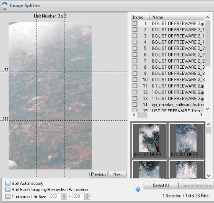The width and height of the screenshot is (214, 203).
Task: Decrease unit height with down stepper arrow
Action: (88, 198)
